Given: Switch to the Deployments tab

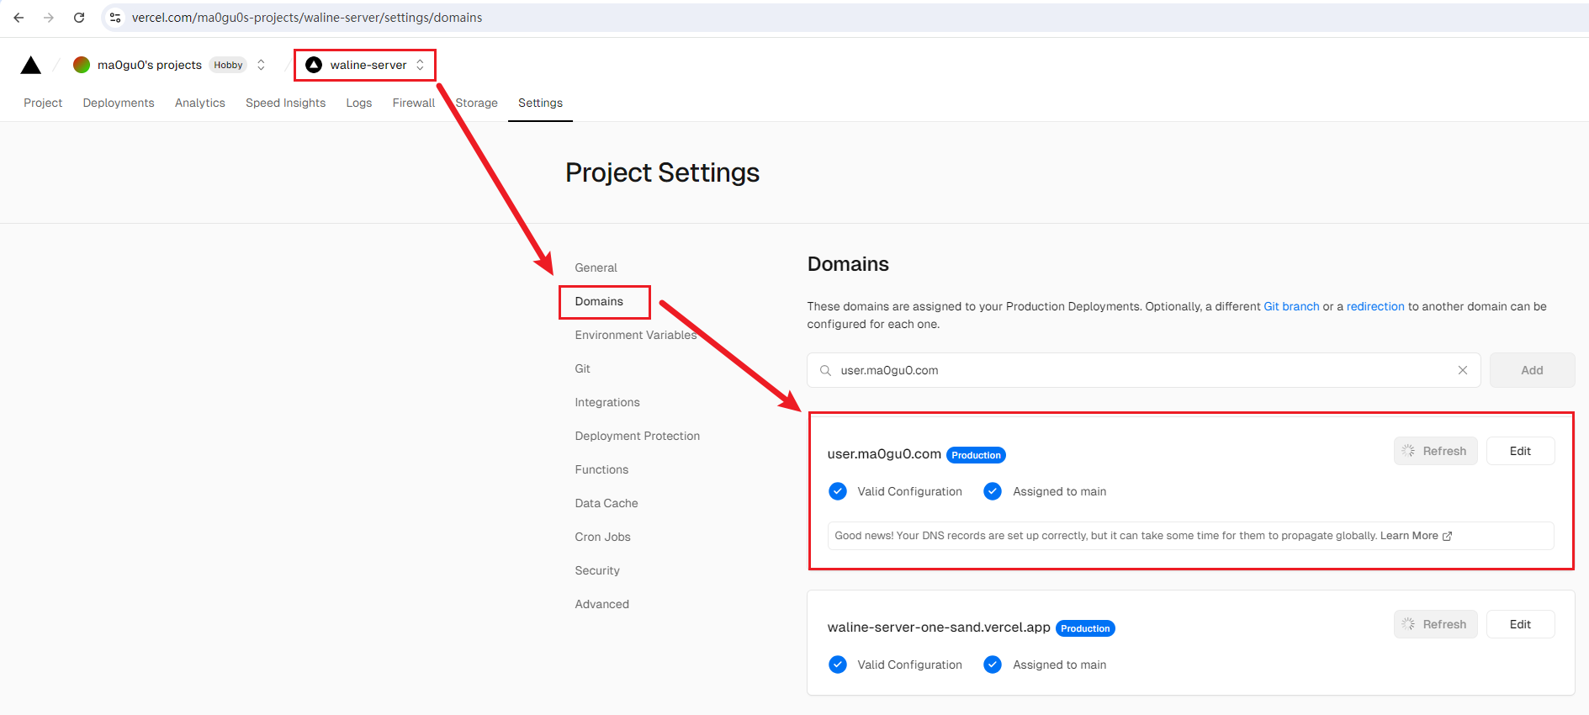Looking at the screenshot, I should pyautogui.click(x=119, y=103).
